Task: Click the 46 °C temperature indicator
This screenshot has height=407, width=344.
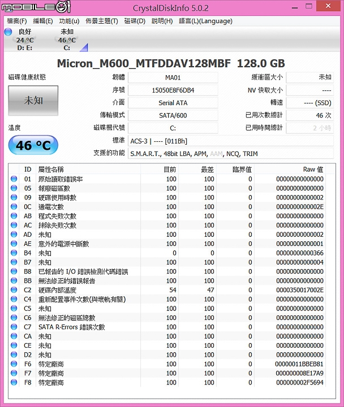Action: tap(33, 145)
